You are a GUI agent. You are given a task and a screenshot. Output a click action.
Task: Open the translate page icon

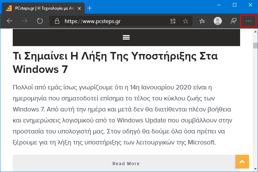point(173,21)
